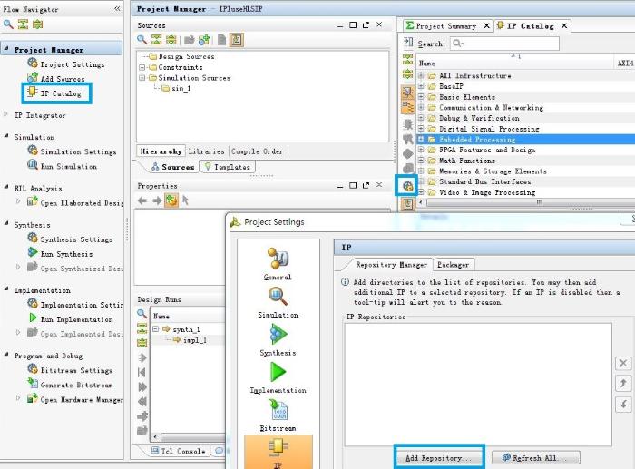The height and width of the screenshot is (469, 635).
Task: Expand the IP Integrator section
Action: (7, 116)
